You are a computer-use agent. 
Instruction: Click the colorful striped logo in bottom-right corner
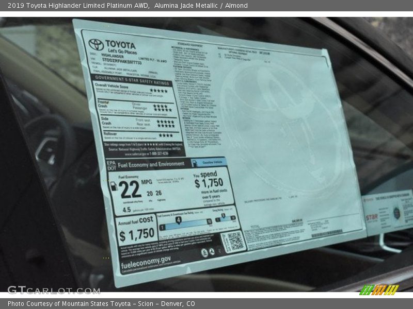click(x=379, y=289)
